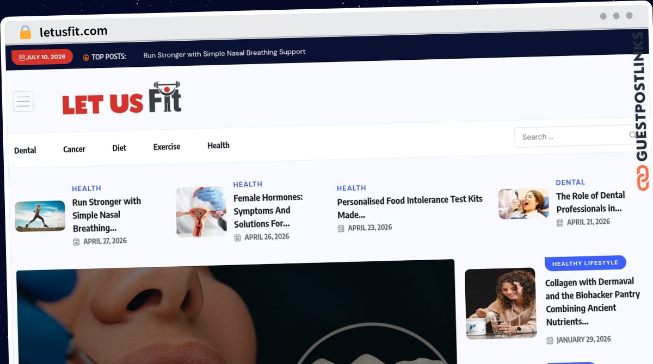Click calendar icon beside April 27, 2026
The height and width of the screenshot is (364, 653).
coord(76,242)
